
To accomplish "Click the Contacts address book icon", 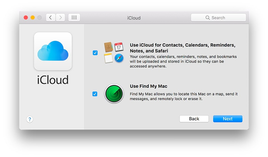I will coord(109,47).
